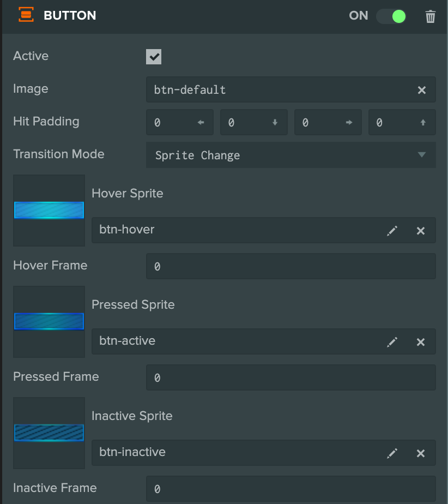Select the Hover Sprite thumbnail preview
Screen dimensions: 448x504
coord(49,211)
